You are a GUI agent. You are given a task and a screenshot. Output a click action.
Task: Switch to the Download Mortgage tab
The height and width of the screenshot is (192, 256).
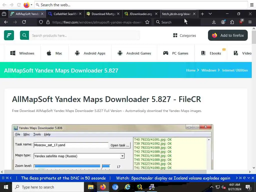coord(103,14)
